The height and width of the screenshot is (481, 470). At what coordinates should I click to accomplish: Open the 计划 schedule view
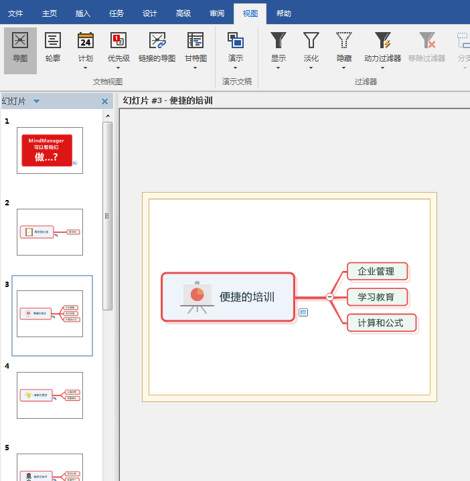[86, 41]
